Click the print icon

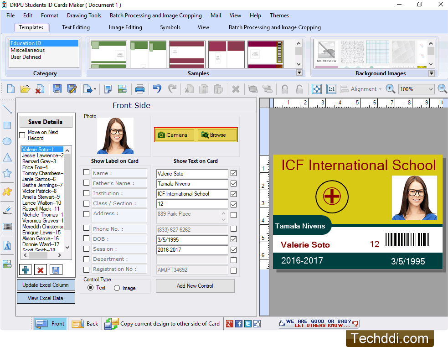[140, 89]
